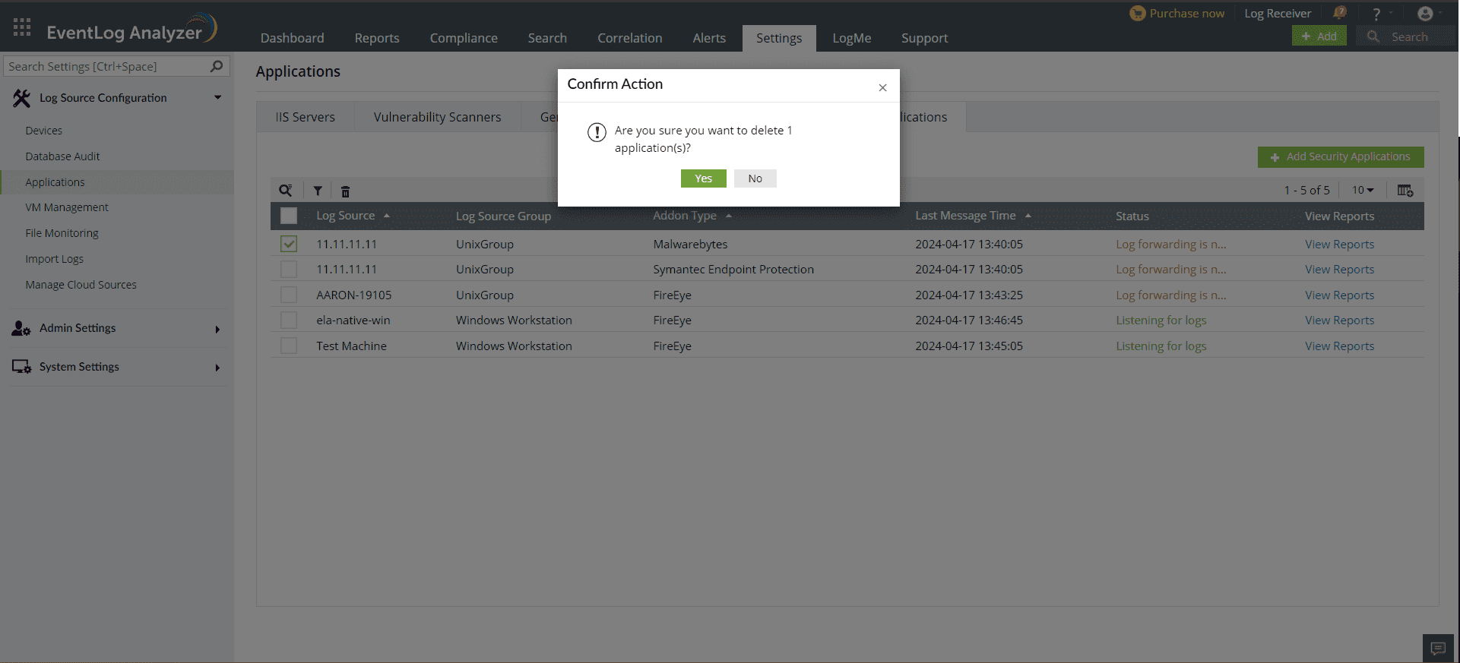This screenshot has height=663, width=1460.
Task: Check the Test Machine row checkbox
Action: point(289,346)
